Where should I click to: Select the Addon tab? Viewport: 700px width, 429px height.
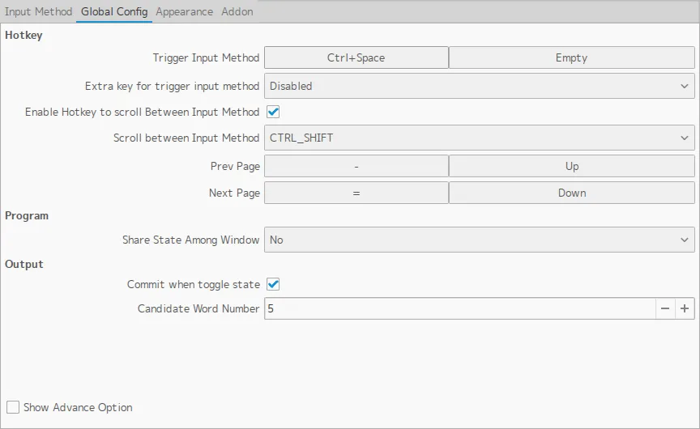(x=237, y=12)
